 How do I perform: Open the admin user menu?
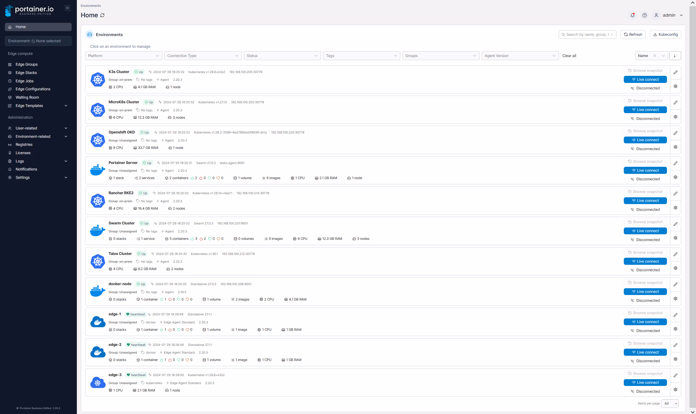[669, 15]
